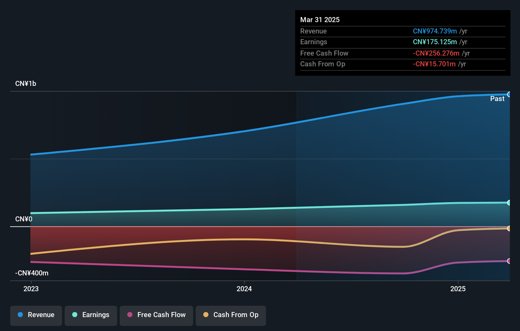The width and height of the screenshot is (520, 331).
Task: Toggle the Earnings series legend button
Action: (x=91, y=316)
